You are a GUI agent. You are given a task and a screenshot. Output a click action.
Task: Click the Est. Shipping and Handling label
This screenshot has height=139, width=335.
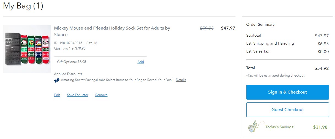tap(270, 43)
